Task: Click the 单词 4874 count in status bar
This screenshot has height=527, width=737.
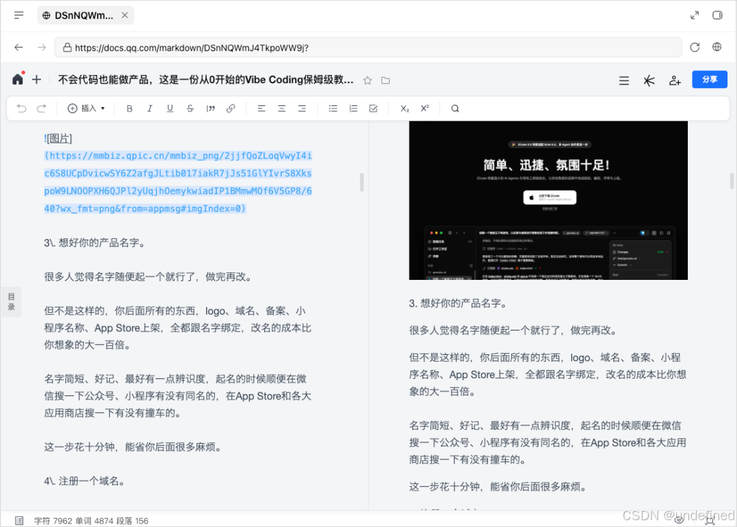Action: pos(94,521)
